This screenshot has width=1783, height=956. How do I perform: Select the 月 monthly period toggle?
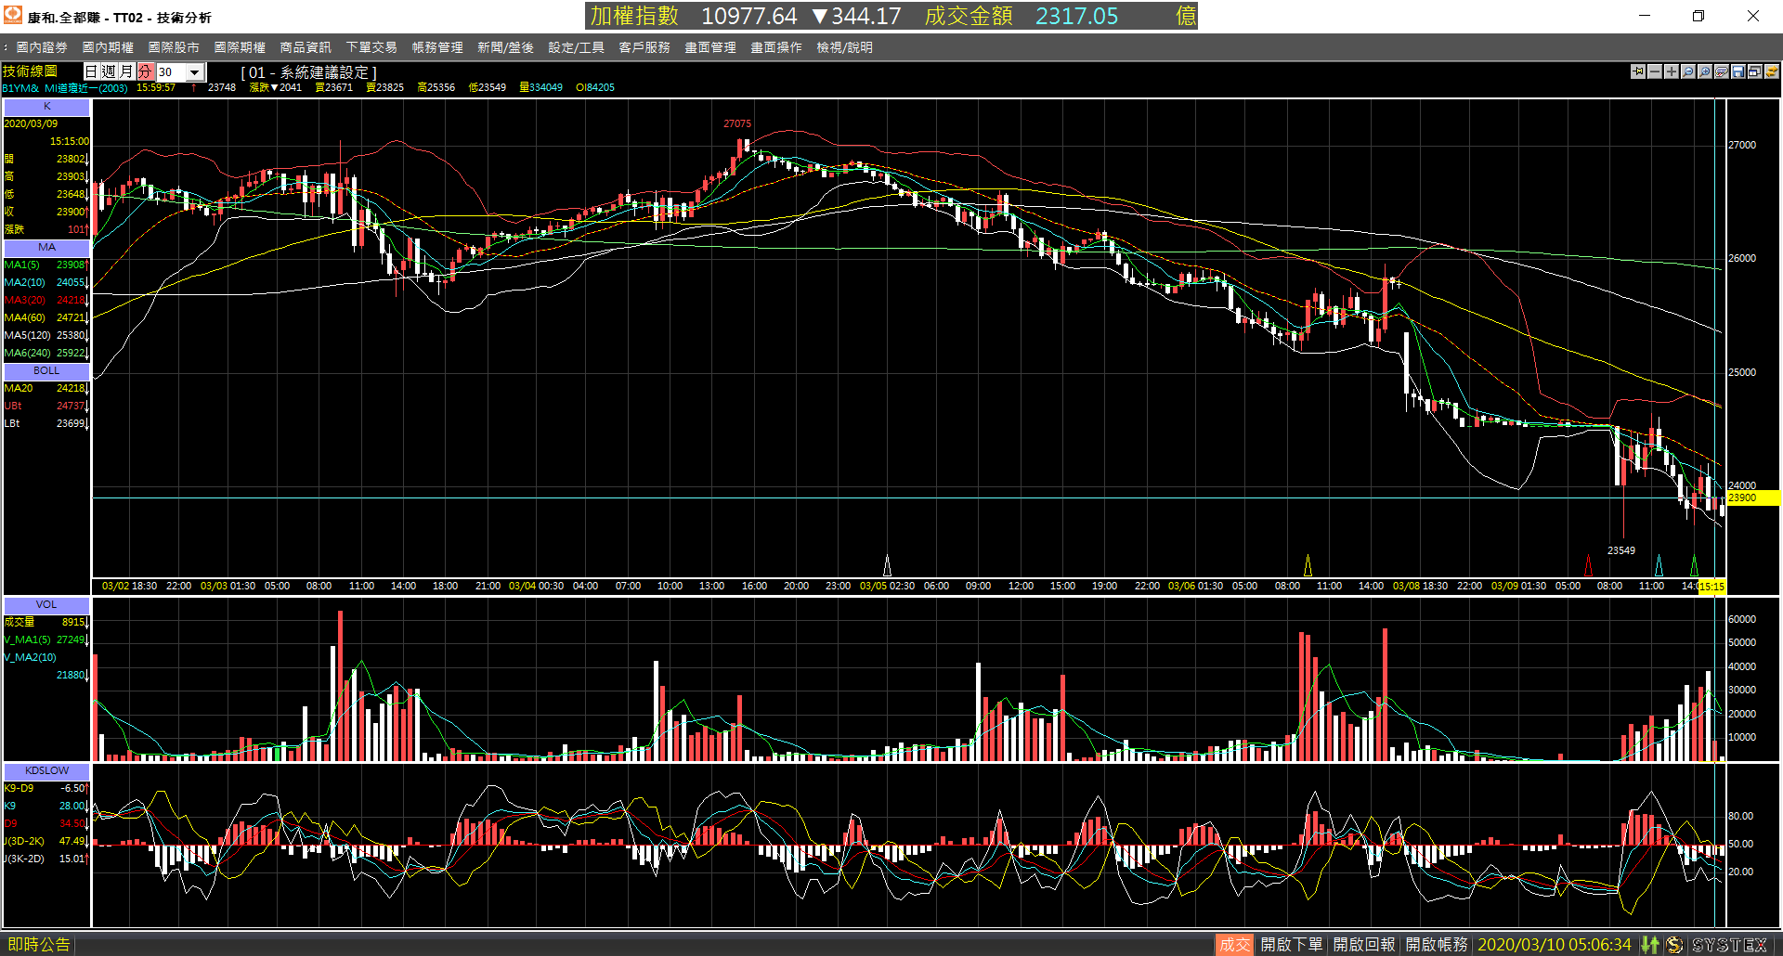[x=126, y=71]
